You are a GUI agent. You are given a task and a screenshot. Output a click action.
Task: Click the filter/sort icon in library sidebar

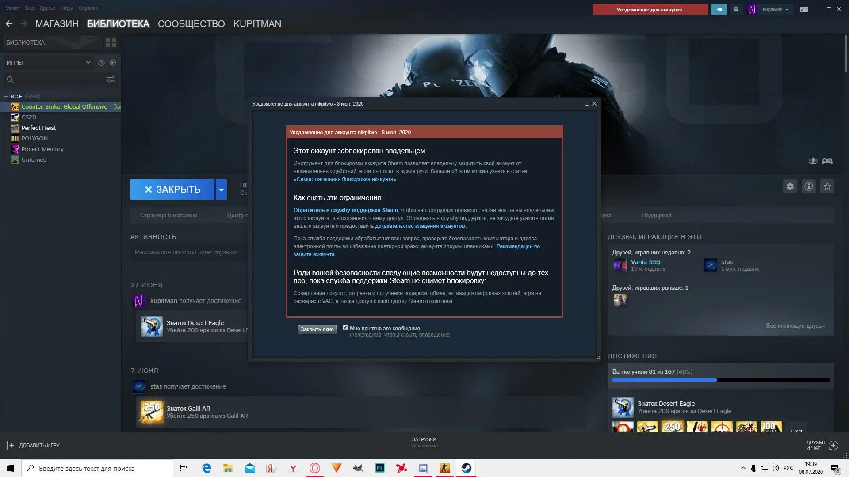point(111,80)
